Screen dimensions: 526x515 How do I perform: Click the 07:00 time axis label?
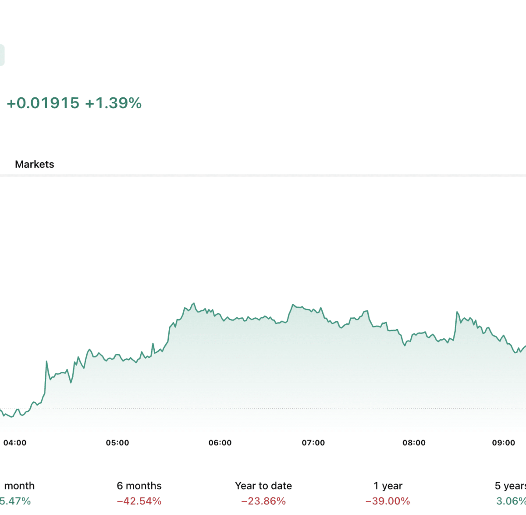click(x=313, y=443)
